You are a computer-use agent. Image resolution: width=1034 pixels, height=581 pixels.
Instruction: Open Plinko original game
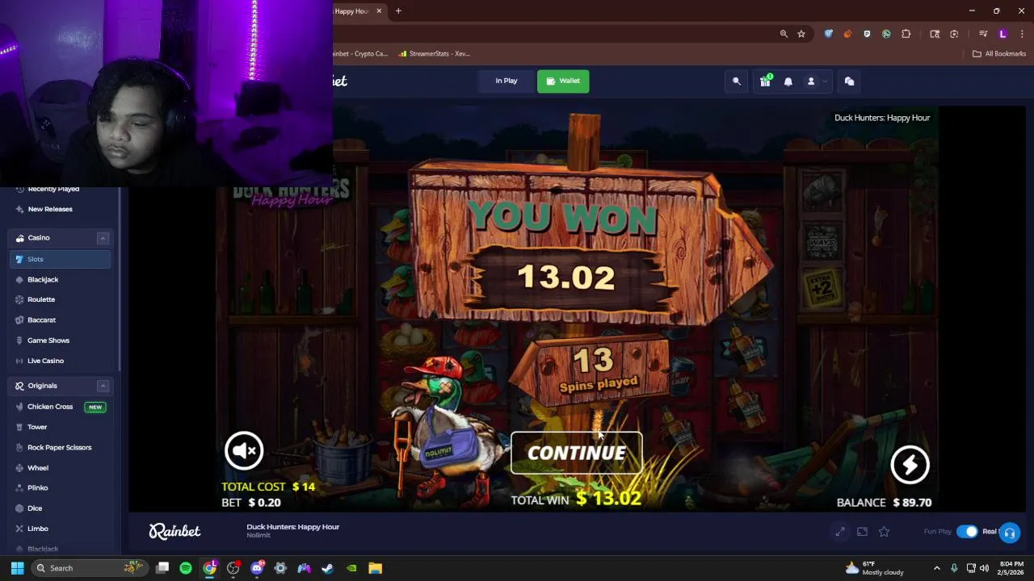pyautogui.click(x=38, y=488)
